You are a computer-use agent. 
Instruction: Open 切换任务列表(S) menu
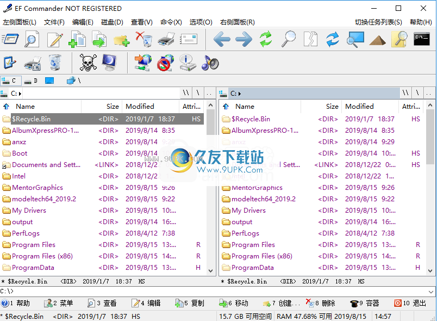(378, 22)
